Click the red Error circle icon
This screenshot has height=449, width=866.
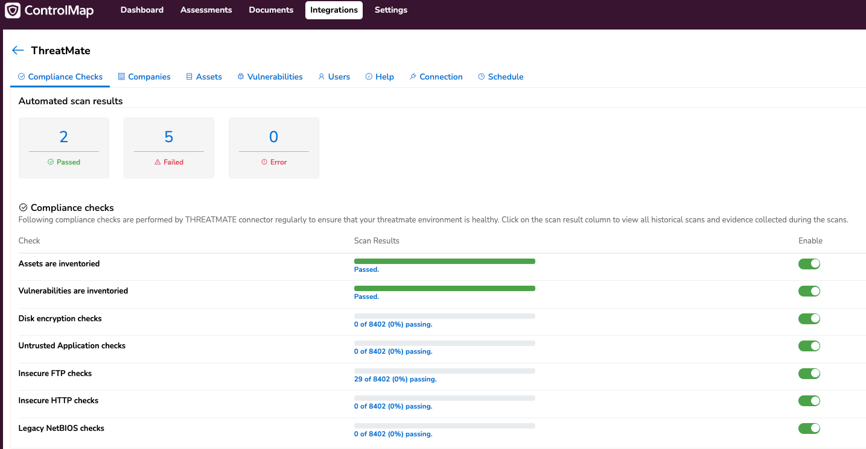click(x=264, y=162)
